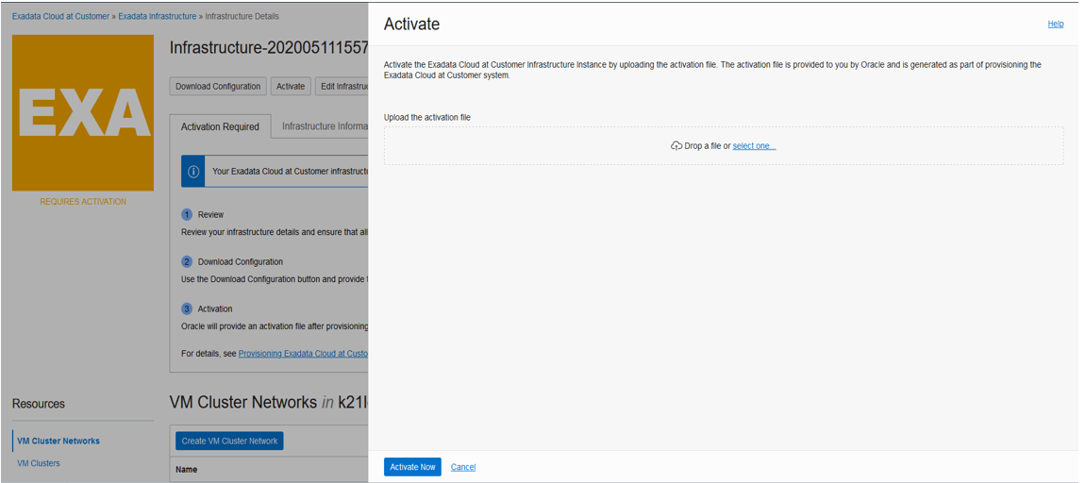Switch to the Activation Required tab

coord(220,126)
